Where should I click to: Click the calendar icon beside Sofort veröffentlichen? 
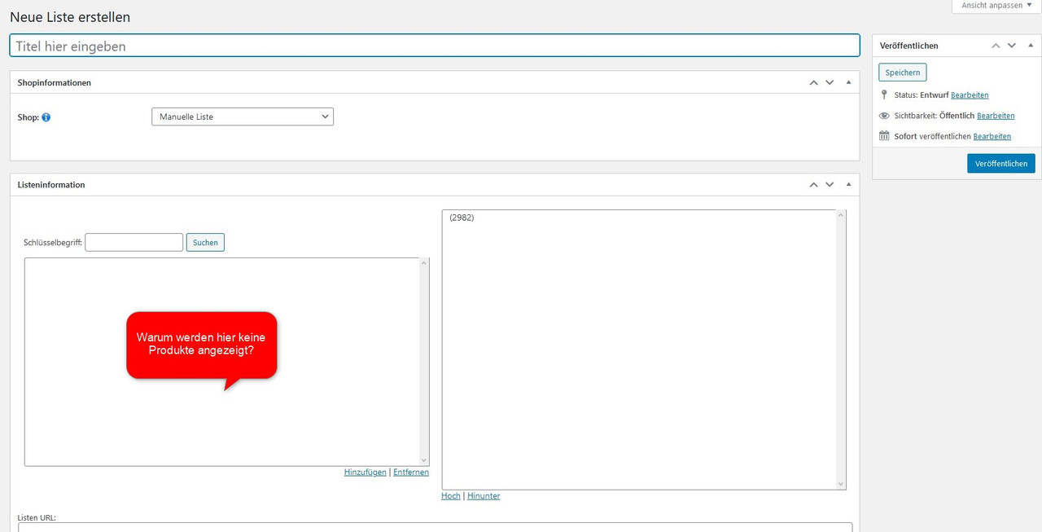884,136
